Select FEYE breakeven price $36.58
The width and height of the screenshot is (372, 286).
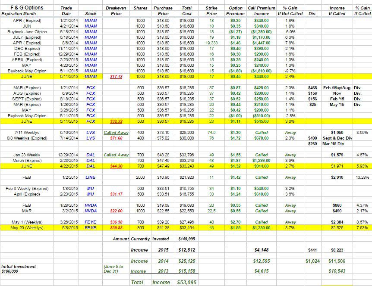[x=116, y=222]
